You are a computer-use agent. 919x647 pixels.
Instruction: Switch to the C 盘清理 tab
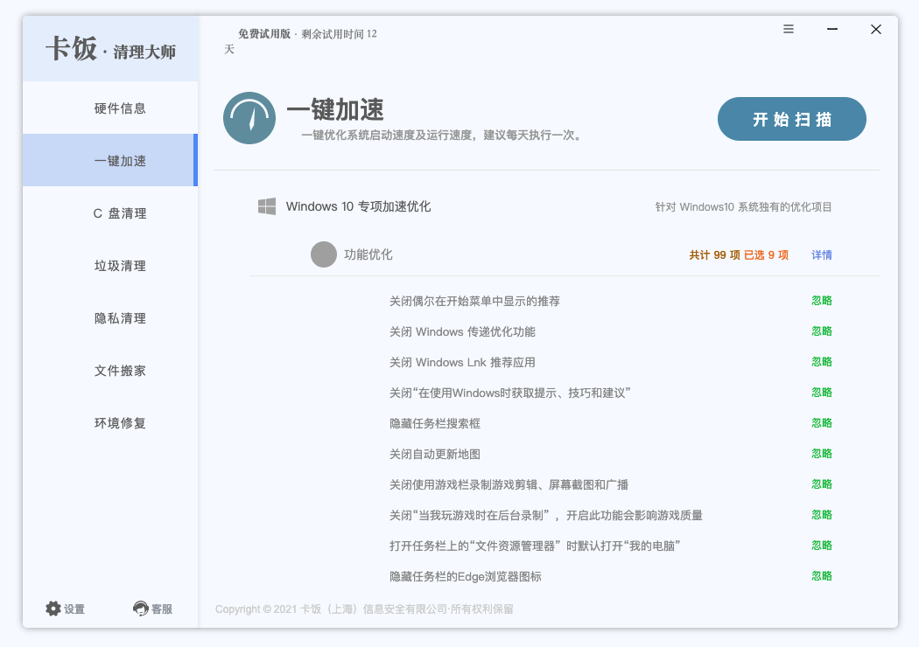pos(110,213)
